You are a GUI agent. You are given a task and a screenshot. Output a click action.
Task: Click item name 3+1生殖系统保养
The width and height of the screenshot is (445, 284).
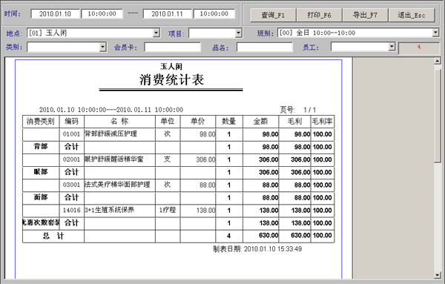[109, 210]
